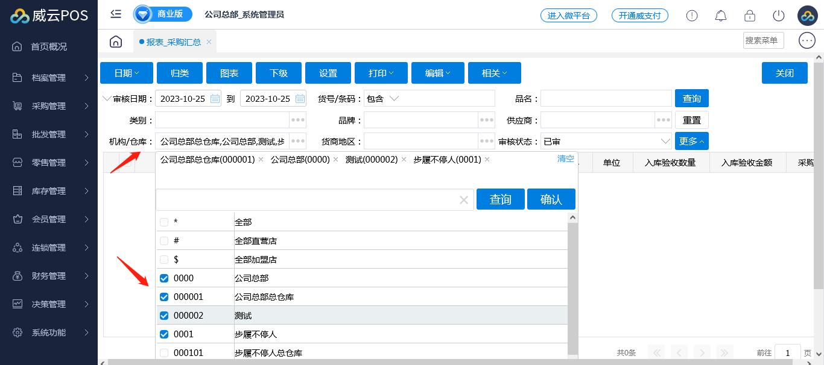The width and height of the screenshot is (824, 365).
Task: Click the lock screen icon
Action: tap(749, 16)
